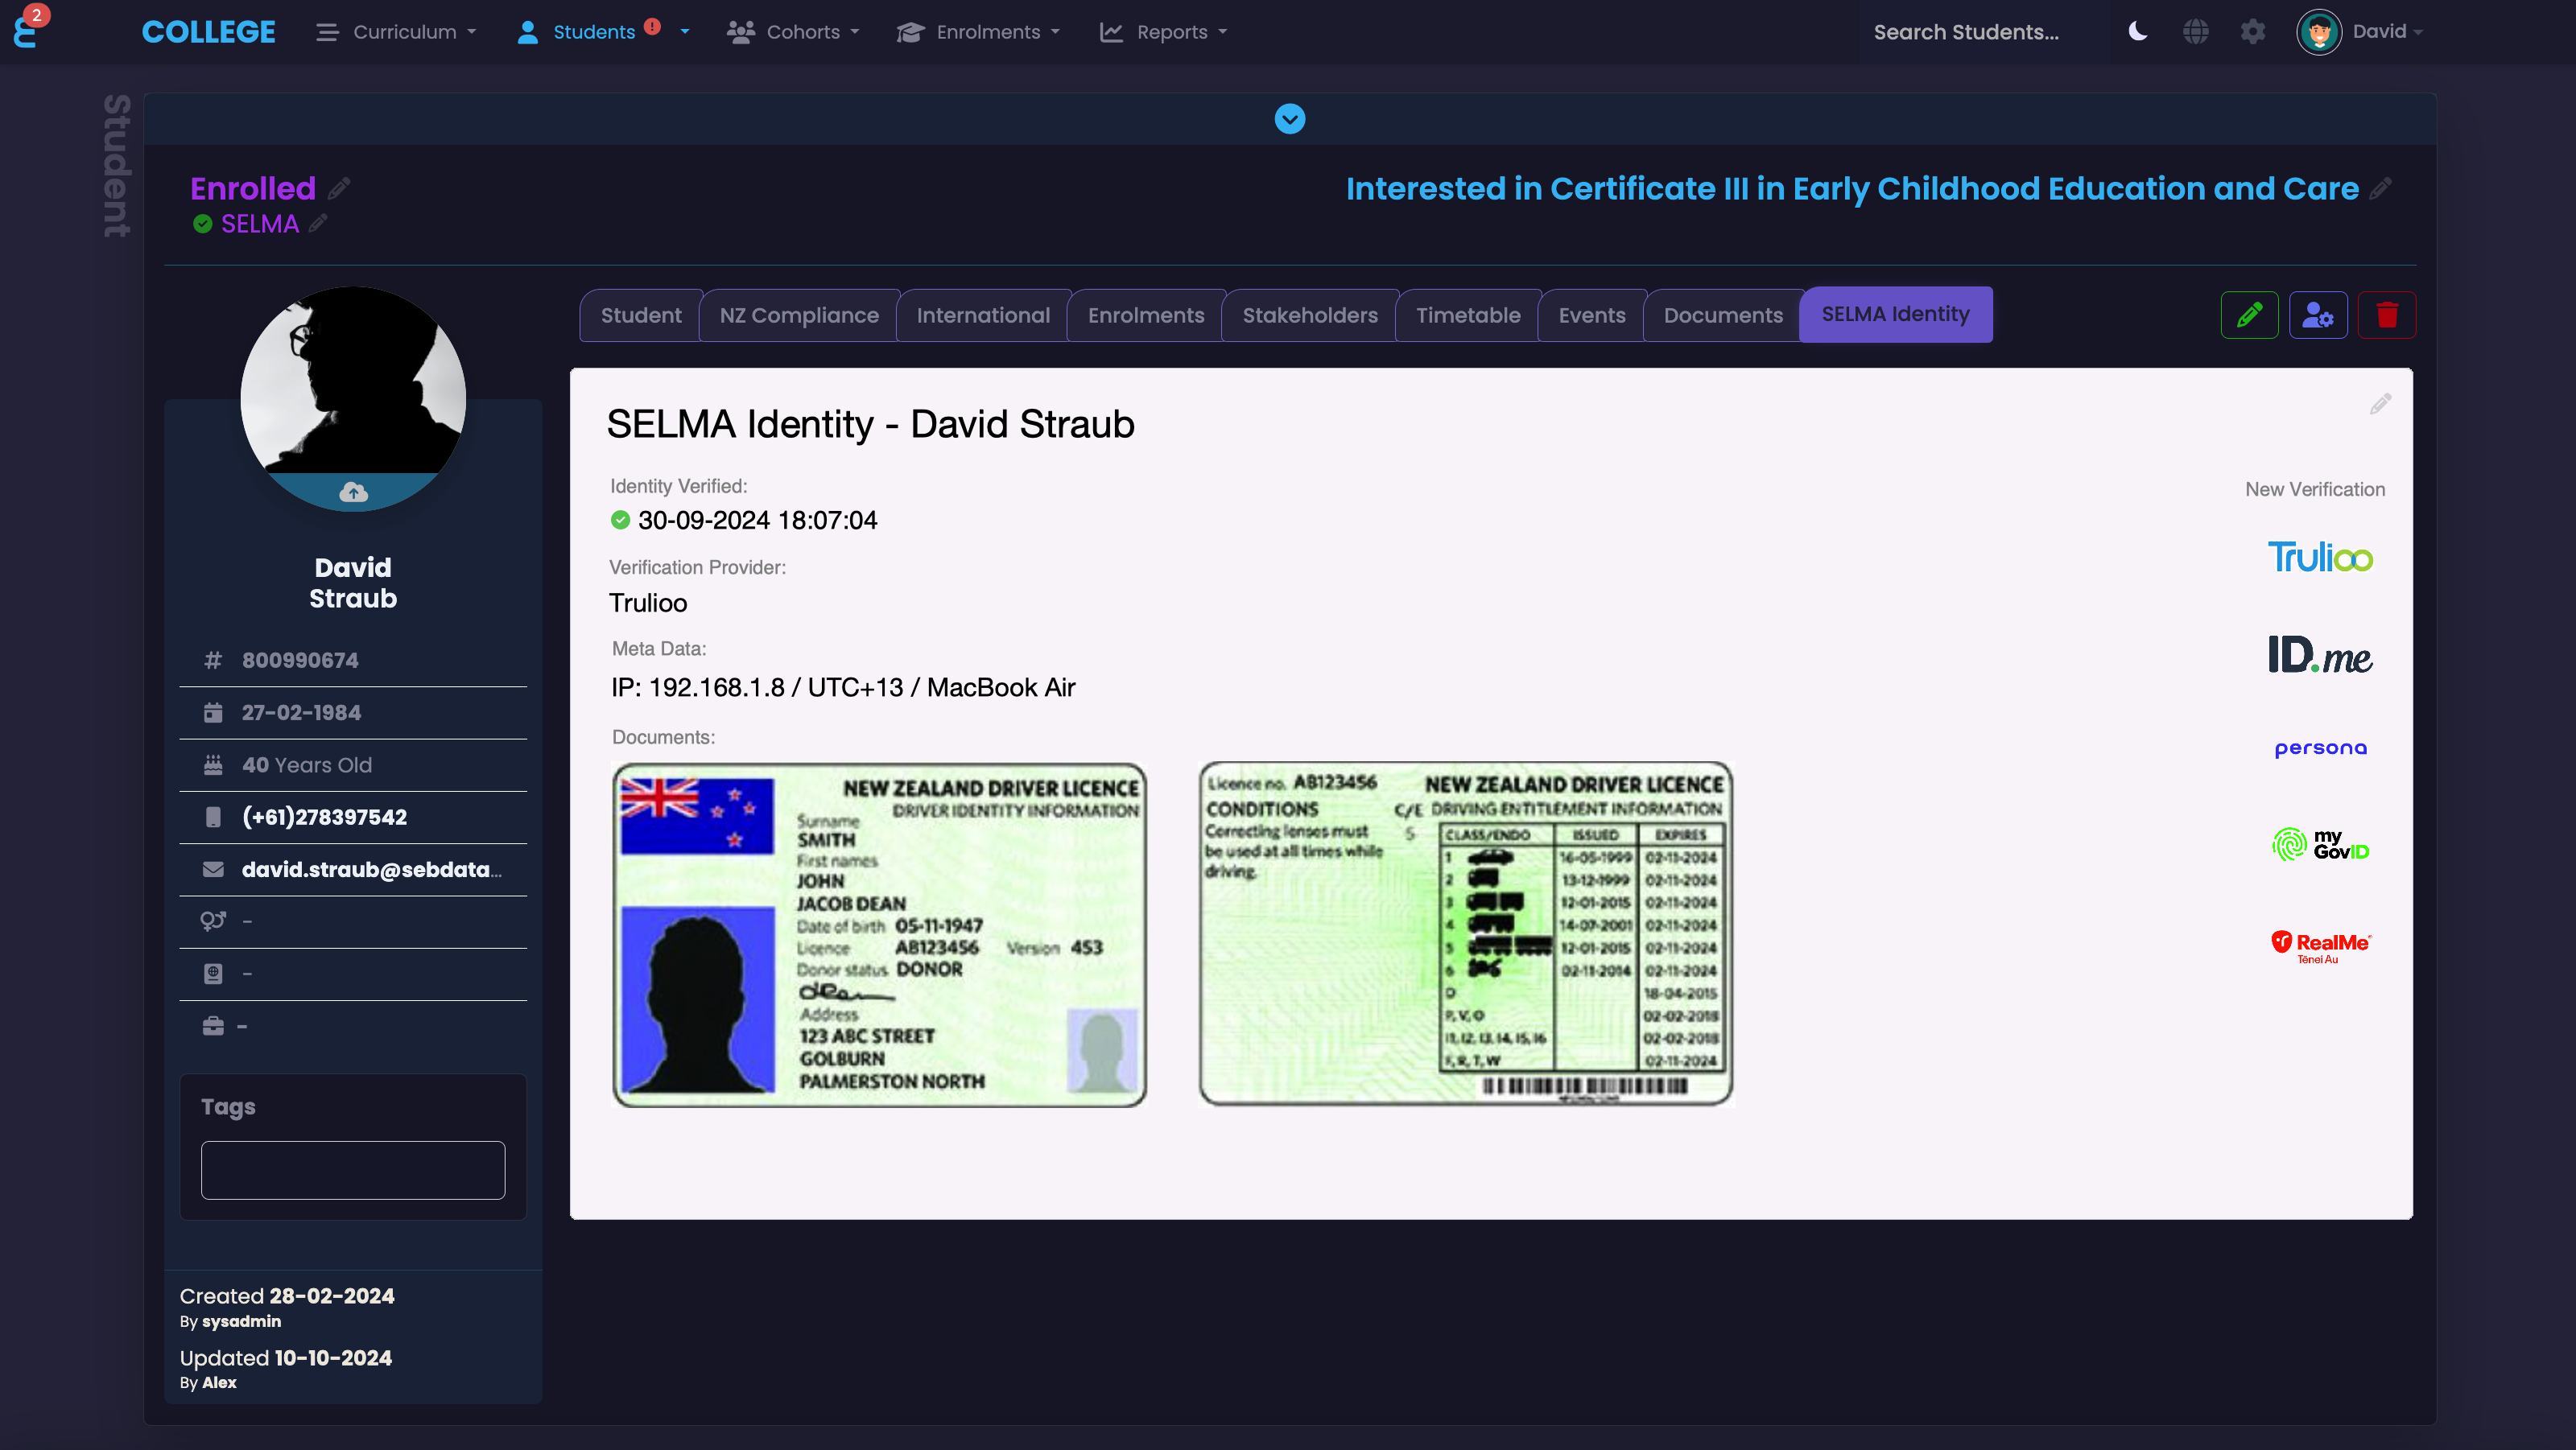The image size is (2576, 1450).
Task: Switch to the Documents tab
Action: click(x=1722, y=315)
